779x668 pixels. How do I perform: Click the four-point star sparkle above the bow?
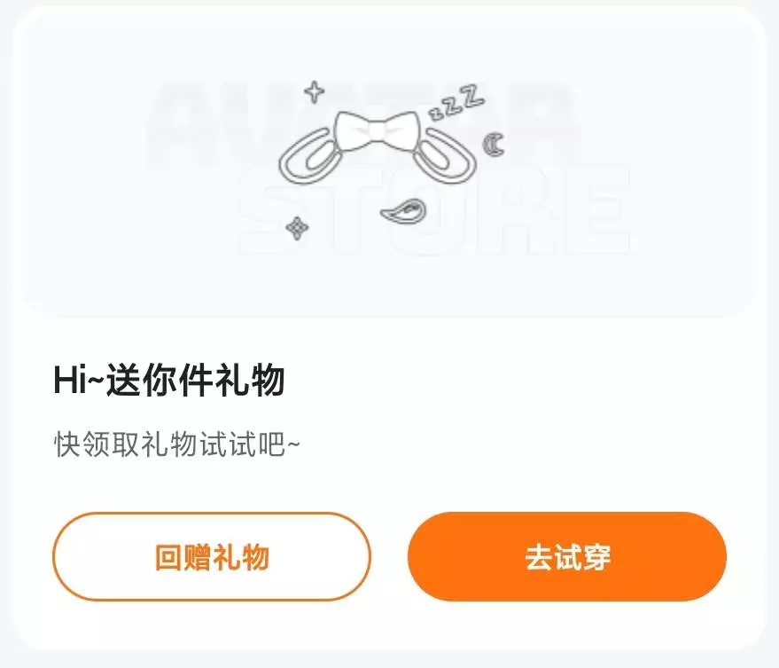click(314, 91)
